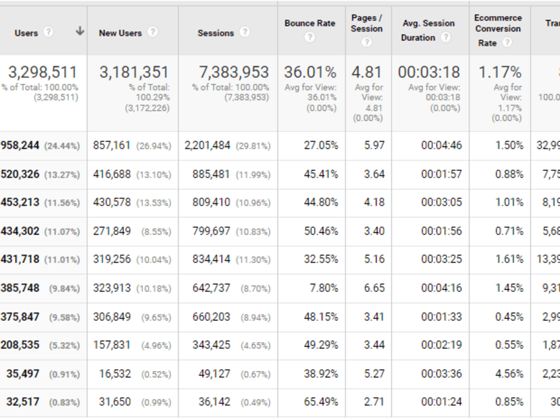Click the users cell 375,847
560x420 pixels.
(20, 317)
